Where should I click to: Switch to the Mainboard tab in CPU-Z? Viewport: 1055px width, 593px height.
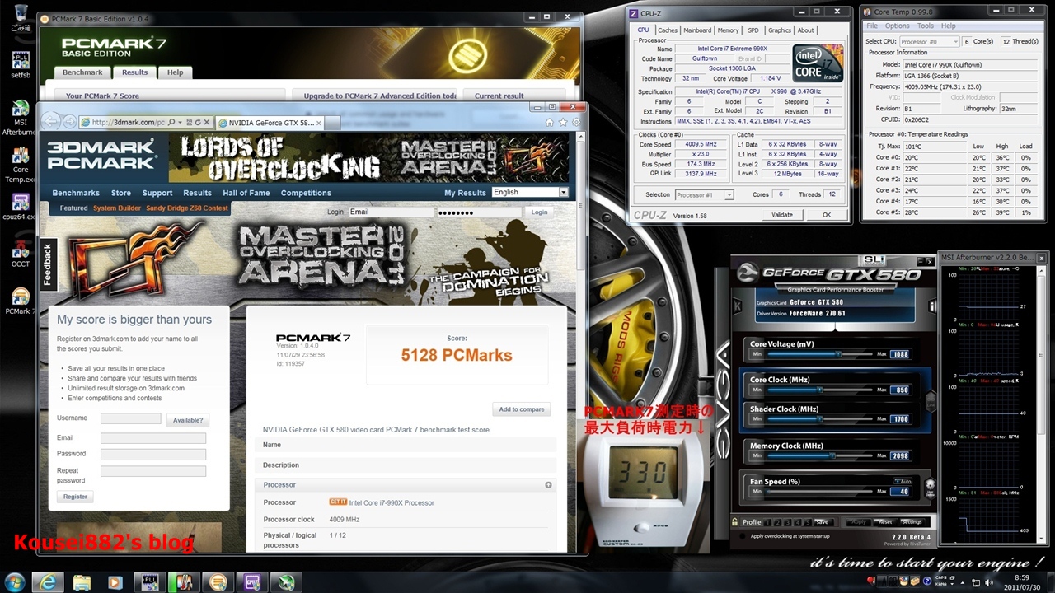coord(697,30)
